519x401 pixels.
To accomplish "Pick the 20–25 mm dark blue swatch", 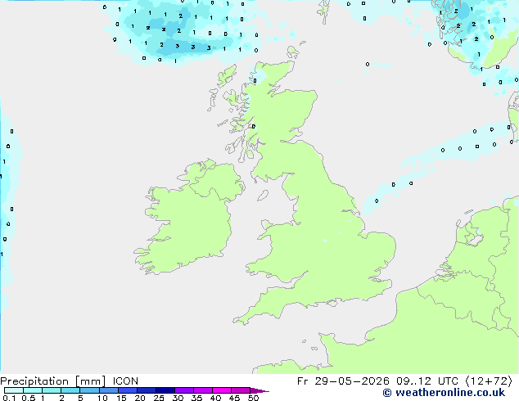I will click(147, 390).
